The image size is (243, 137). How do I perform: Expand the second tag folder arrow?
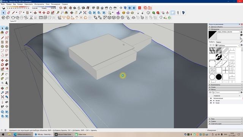click(x=214, y=100)
